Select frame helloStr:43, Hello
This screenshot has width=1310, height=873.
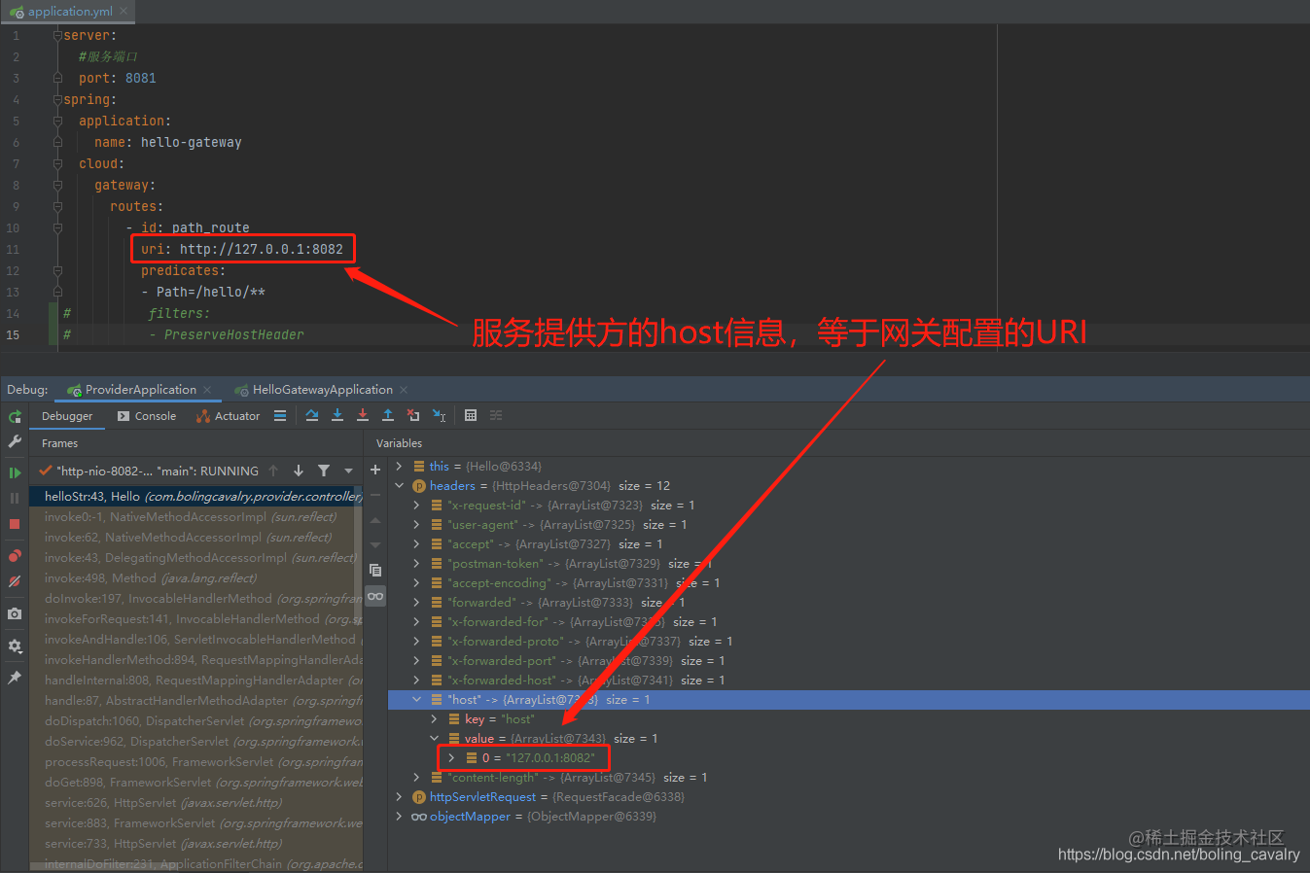pos(195,497)
